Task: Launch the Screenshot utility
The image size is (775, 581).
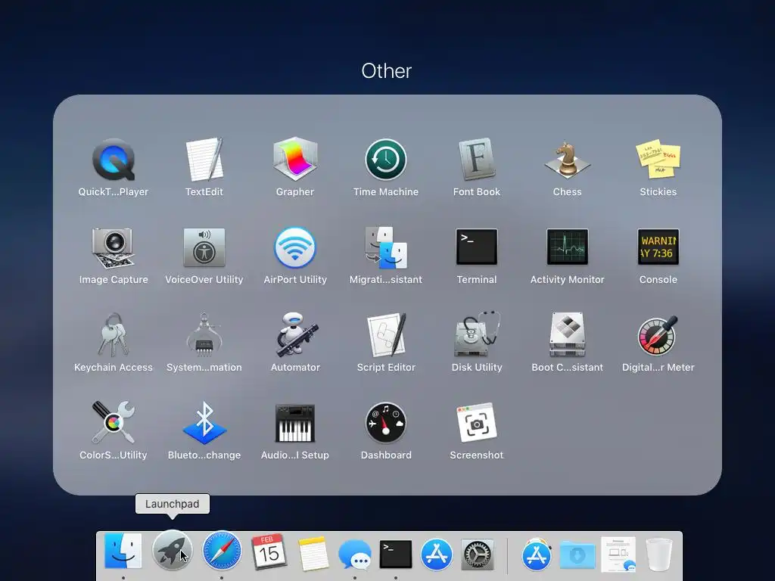Action: tap(477, 422)
